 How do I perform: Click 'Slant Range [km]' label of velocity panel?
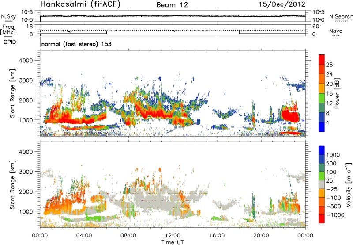coord(12,185)
